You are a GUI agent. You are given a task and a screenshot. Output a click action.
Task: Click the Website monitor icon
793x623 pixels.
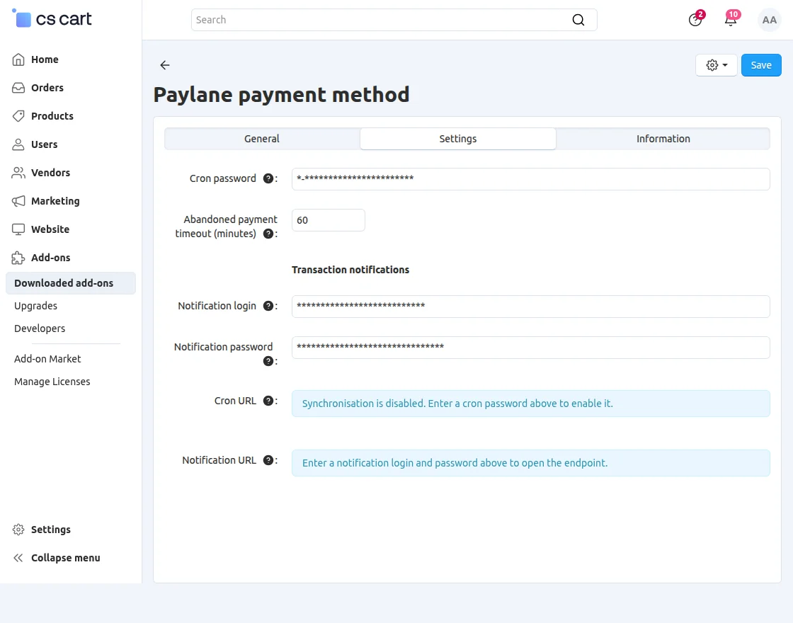tap(18, 229)
